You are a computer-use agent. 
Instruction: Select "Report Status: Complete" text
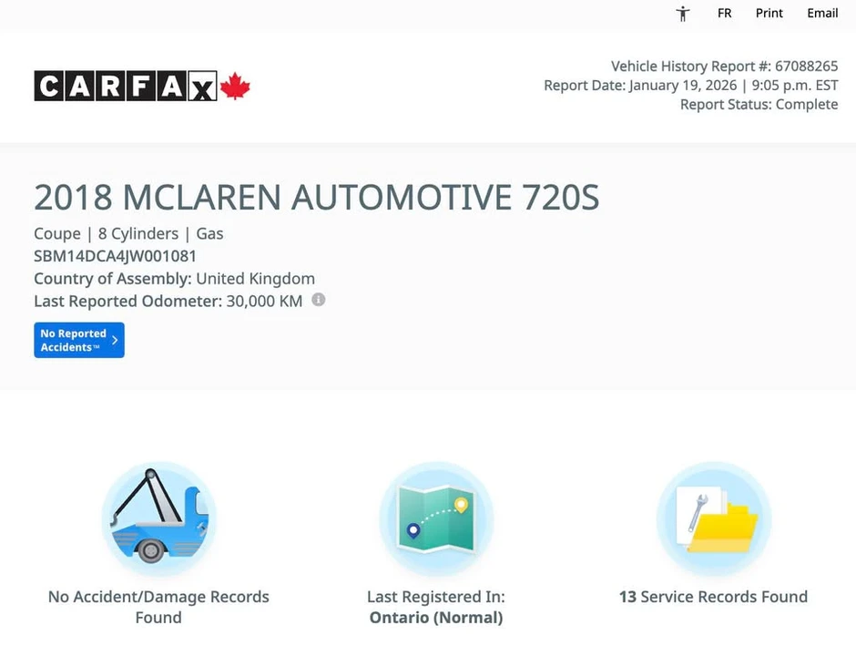[x=759, y=105]
